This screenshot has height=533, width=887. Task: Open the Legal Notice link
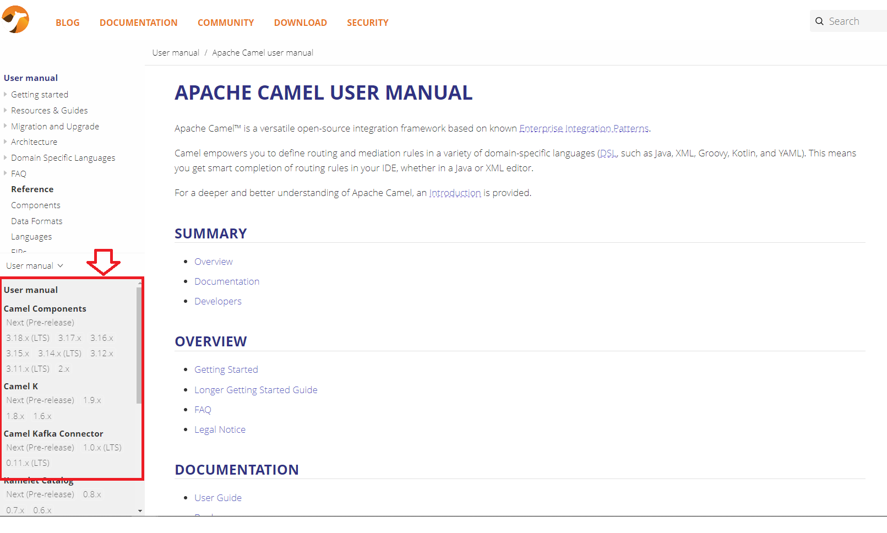point(220,429)
